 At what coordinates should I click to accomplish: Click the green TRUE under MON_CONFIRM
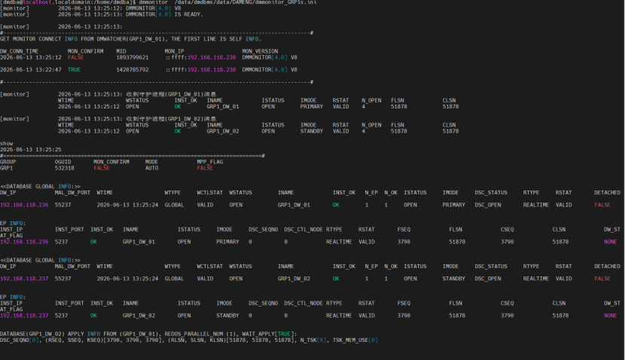pos(74,70)
